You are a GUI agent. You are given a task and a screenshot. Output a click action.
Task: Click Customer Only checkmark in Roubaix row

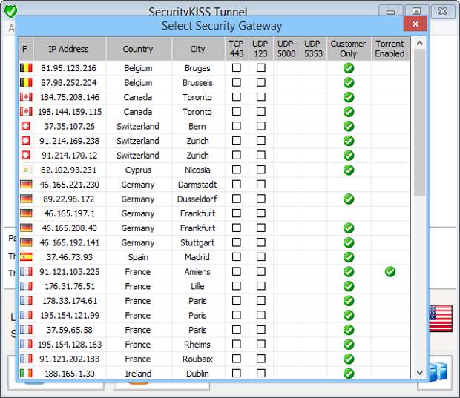click(x=349, y=359)
